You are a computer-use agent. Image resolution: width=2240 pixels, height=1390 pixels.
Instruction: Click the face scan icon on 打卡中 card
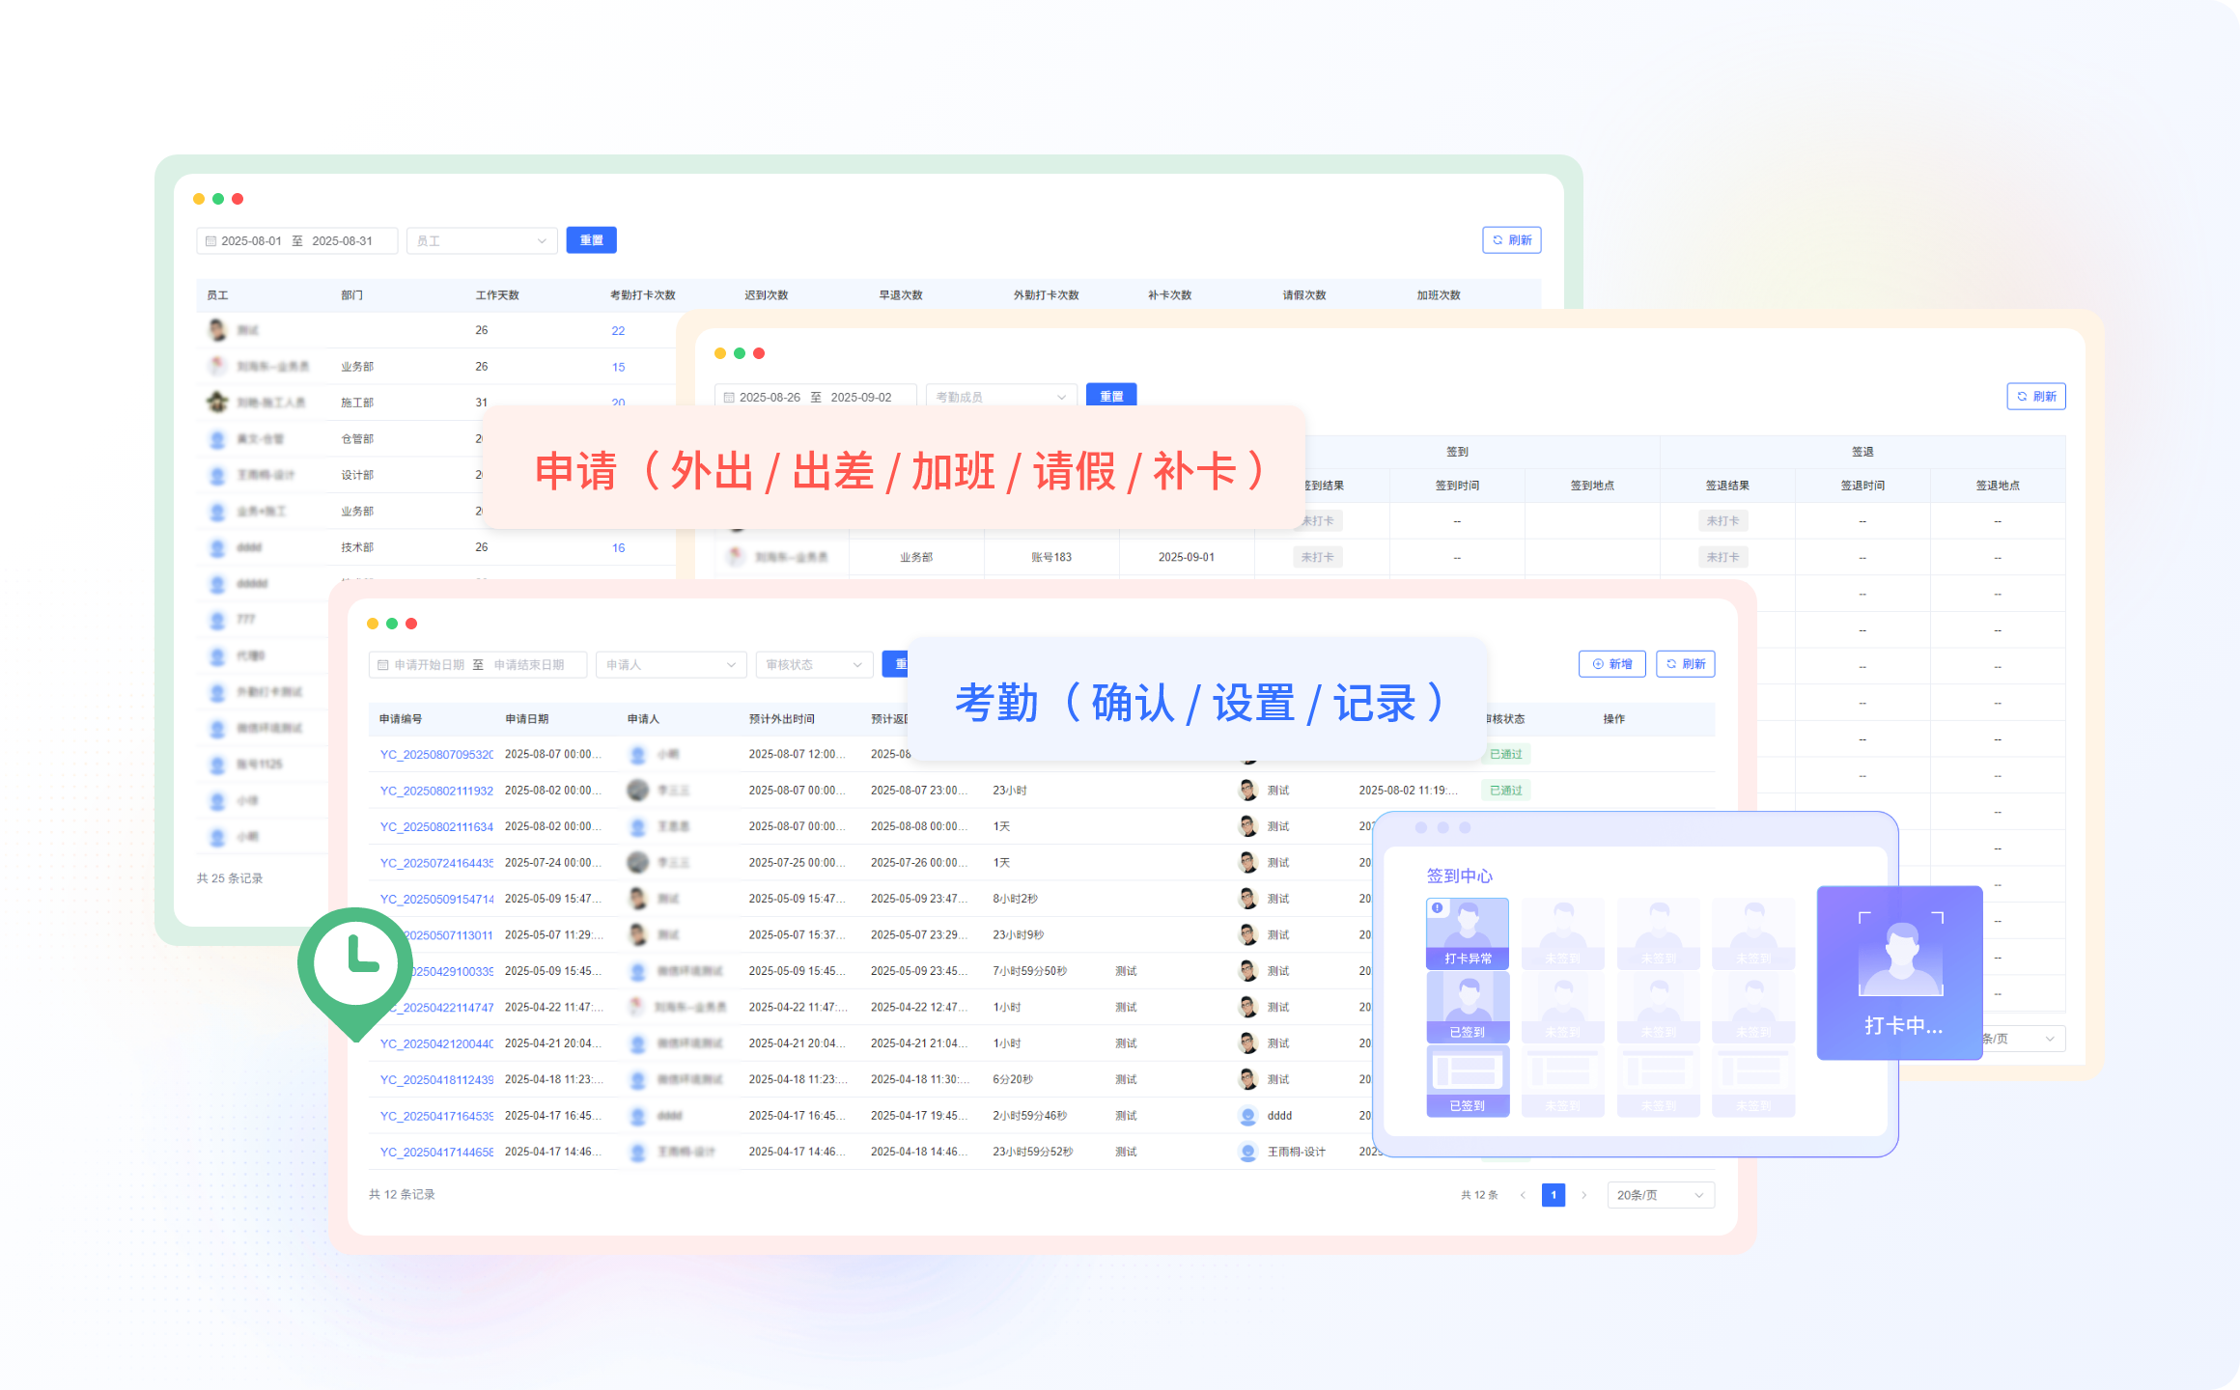click(1900, 955)
